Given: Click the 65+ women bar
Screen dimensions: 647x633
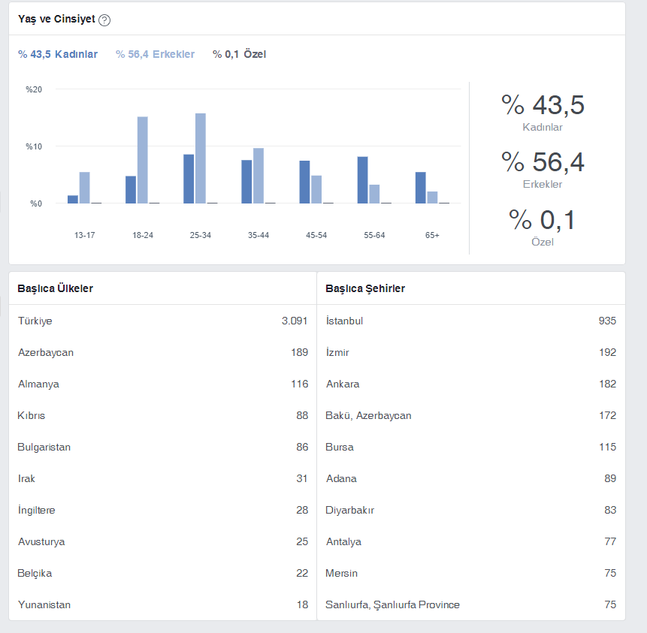Looking at the screenshot, I should [421, 188].
